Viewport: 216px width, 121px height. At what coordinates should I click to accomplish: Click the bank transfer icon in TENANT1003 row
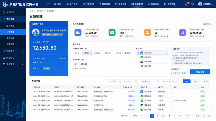point(141,101)
